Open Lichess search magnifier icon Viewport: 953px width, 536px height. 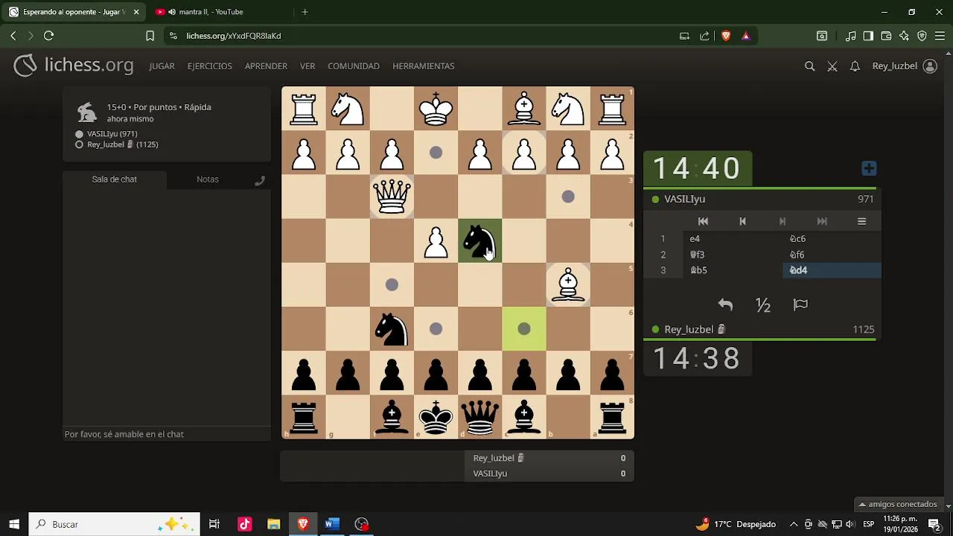(x=809, y=66)
